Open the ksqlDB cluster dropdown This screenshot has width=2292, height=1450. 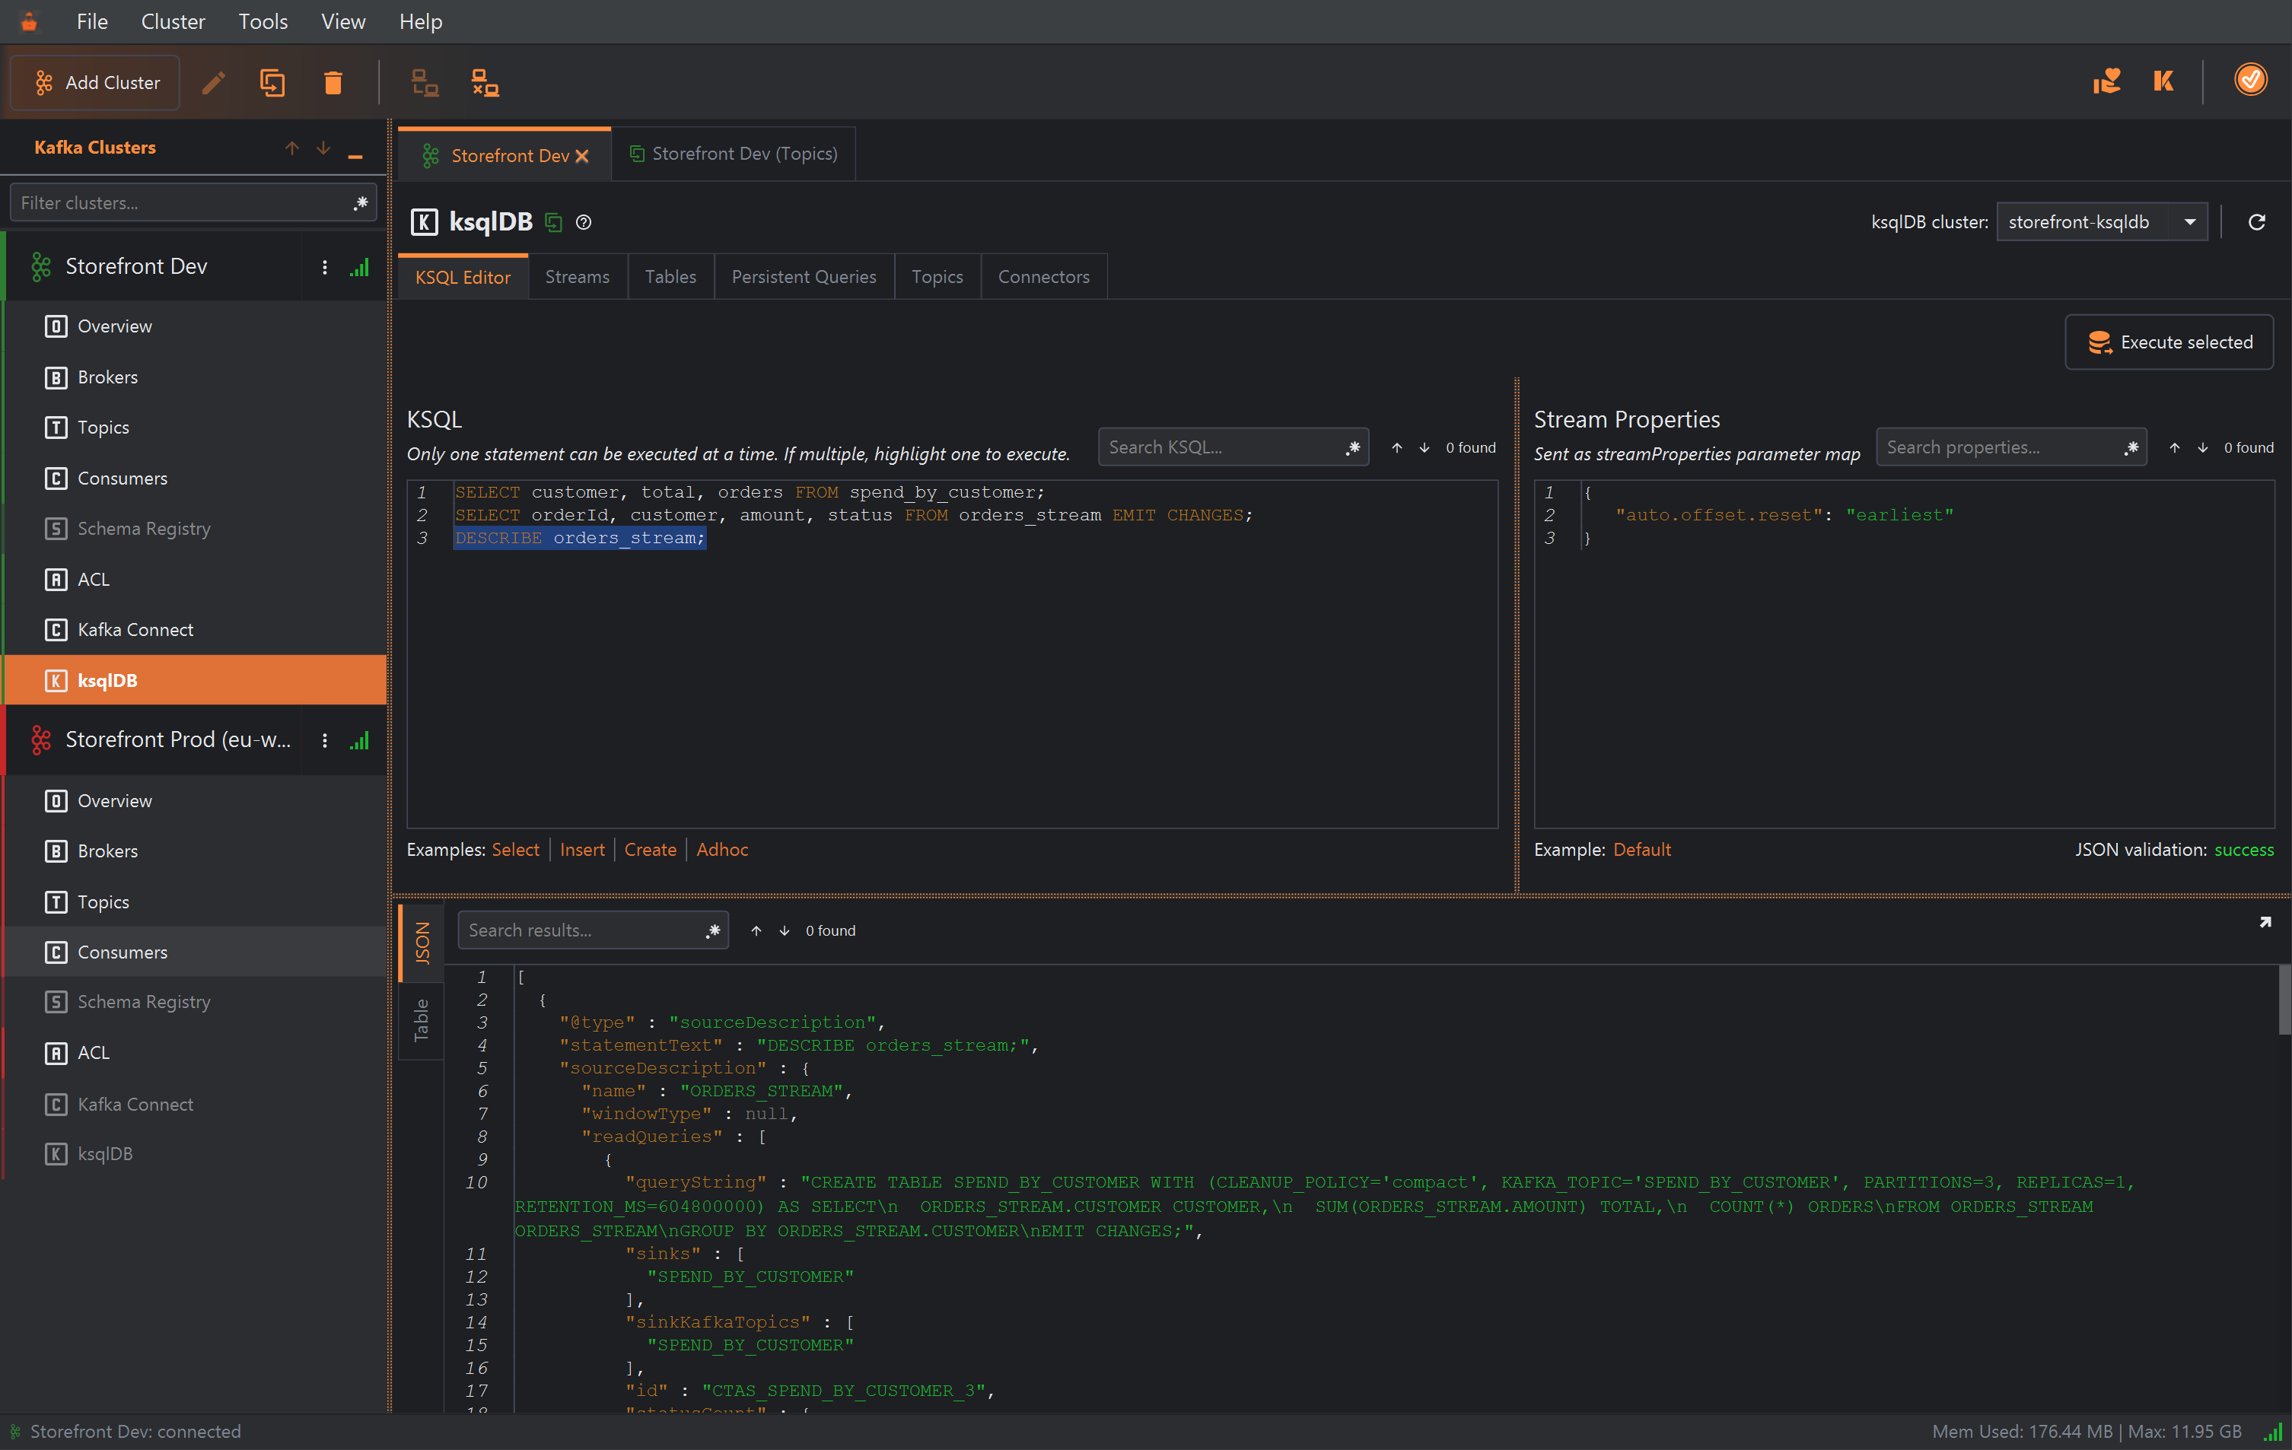[x=2102, y=221]
